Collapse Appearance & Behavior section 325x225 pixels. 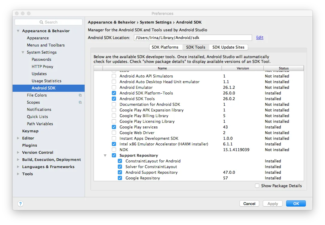(x=18, y=31)
